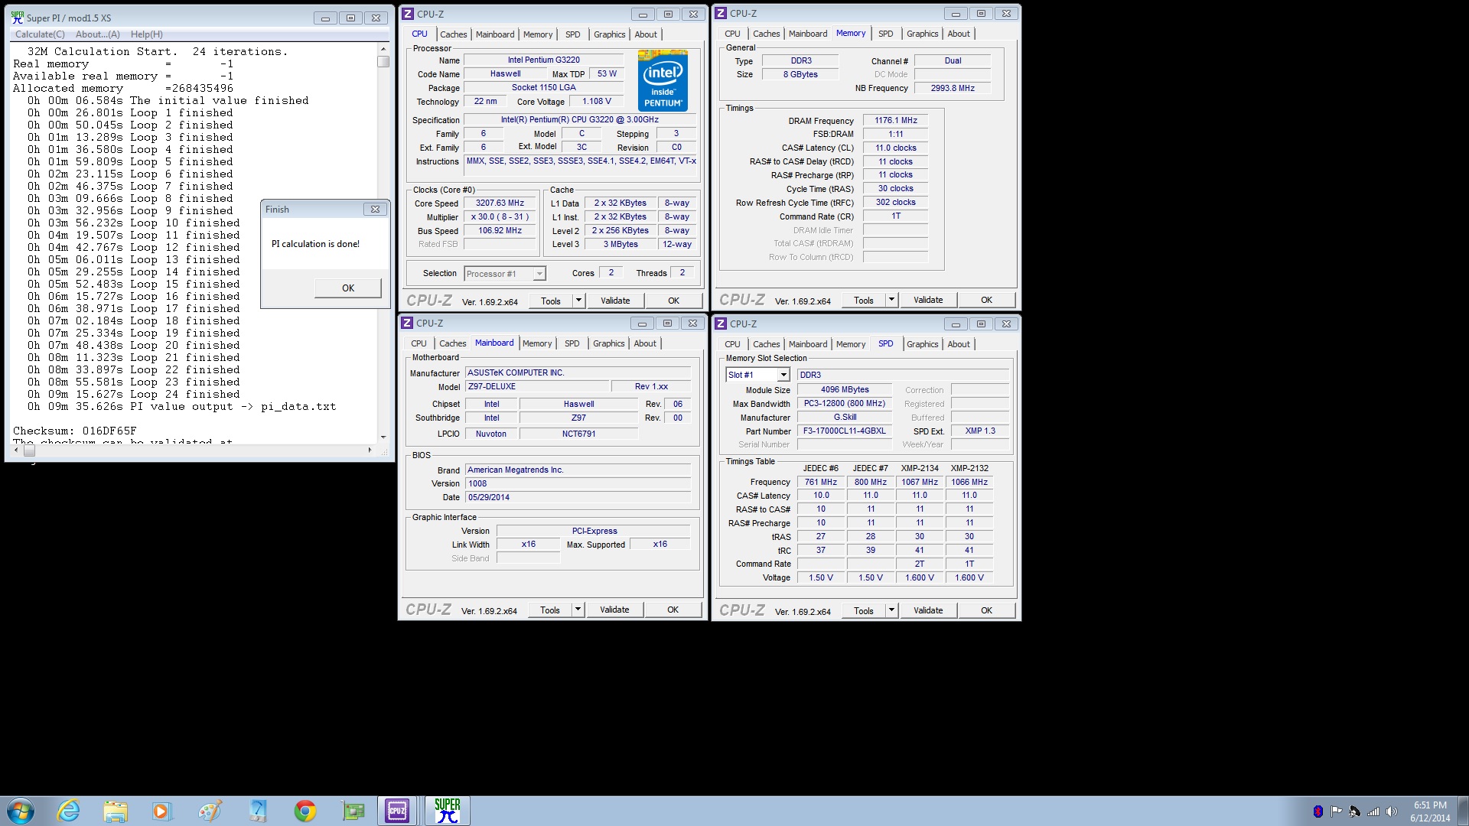This screenshot has height=826, width=1469.
Task: Switch to Caches tab in the CPU window
Action: pyautogui.click(x=453, y=34)
